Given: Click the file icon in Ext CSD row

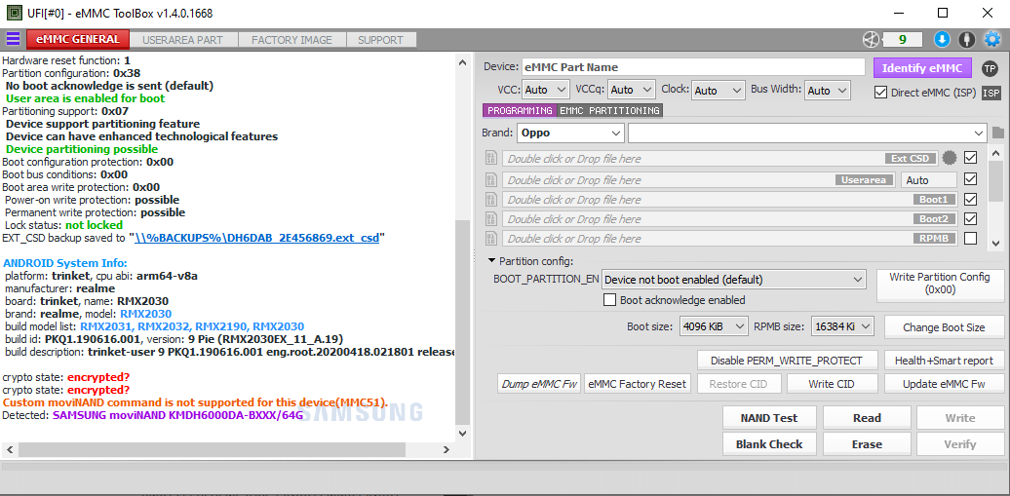Looking at the screenshot, I should 491,159.
